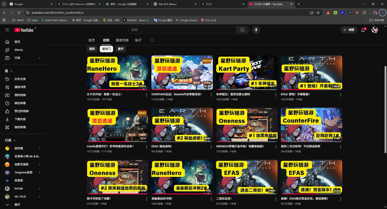Open the notifications bell

tap(364, 30)
